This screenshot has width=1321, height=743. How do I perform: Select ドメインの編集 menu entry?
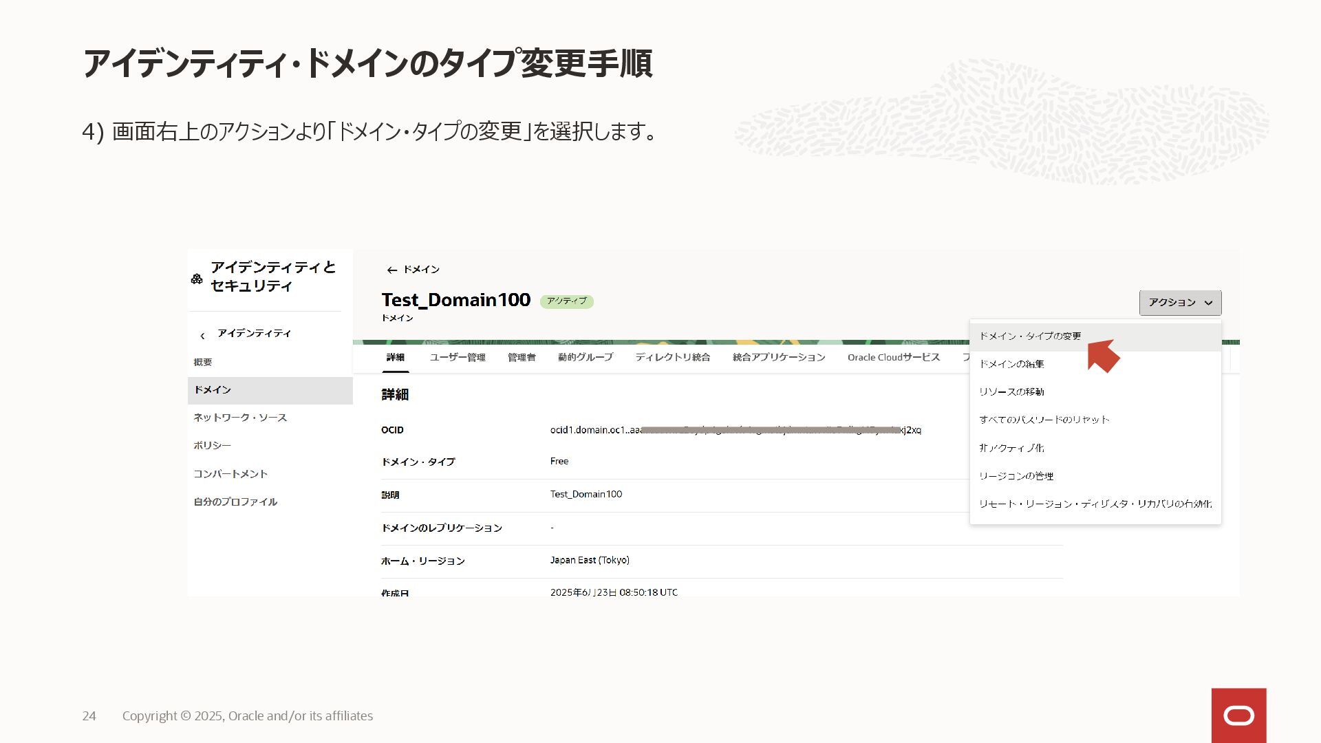pyautogui.click(x=1095, y=364)
